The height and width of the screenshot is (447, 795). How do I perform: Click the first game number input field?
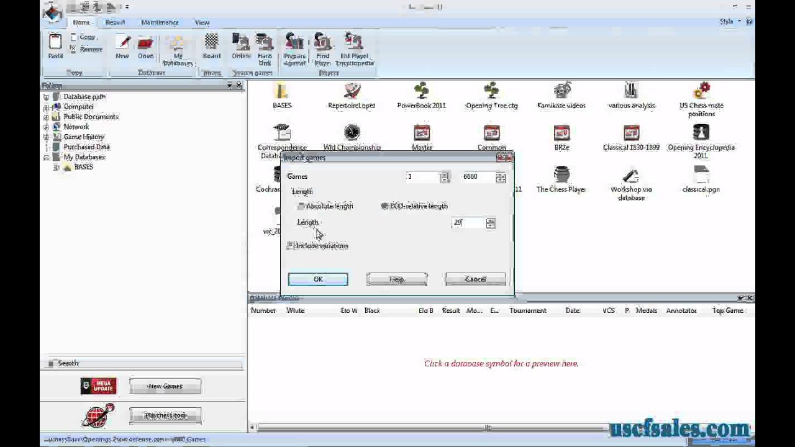click(423, 177)
